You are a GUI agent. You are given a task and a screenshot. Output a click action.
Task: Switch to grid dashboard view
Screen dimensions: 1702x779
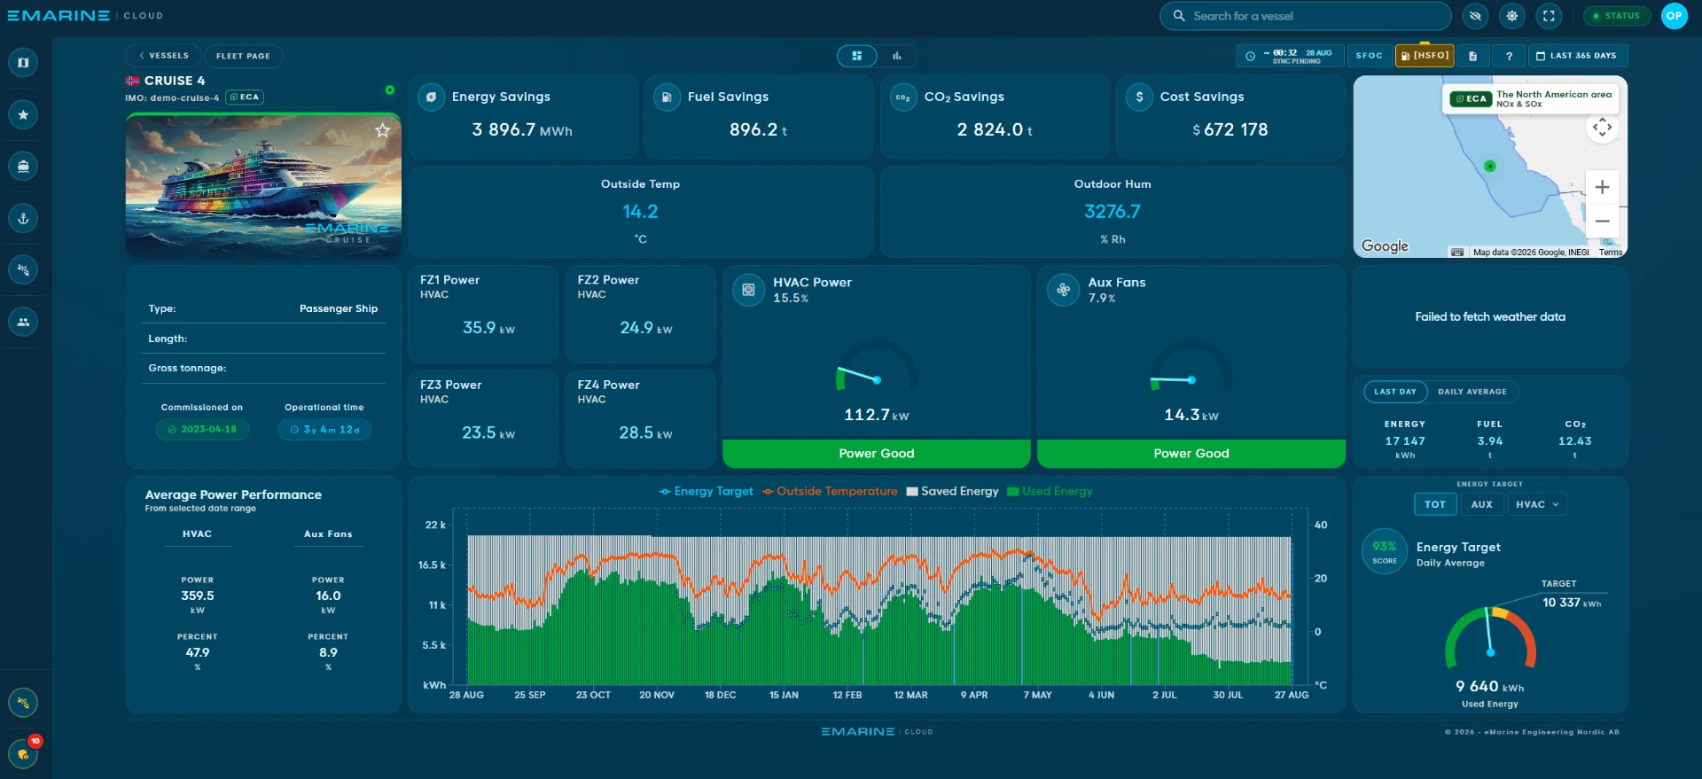[x=857, y=56]
